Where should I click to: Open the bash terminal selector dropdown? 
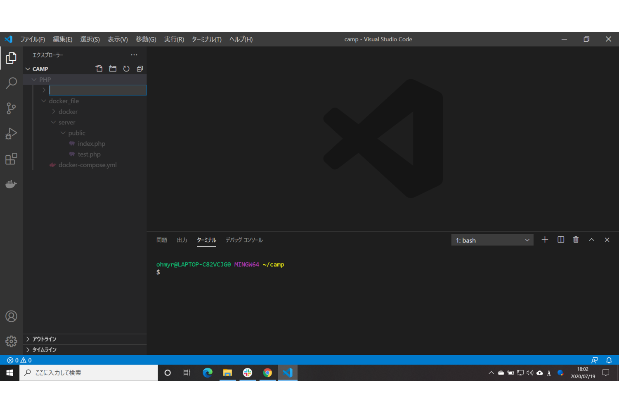(492, 240)
